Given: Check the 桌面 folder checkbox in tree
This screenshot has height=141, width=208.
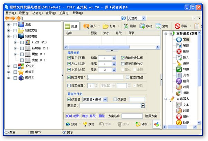Looking at the screenshot, I should (x=15, y=25).
